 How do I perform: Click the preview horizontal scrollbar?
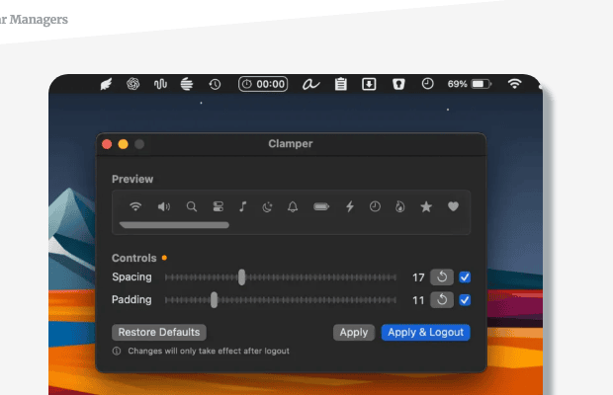coord(174,225)
